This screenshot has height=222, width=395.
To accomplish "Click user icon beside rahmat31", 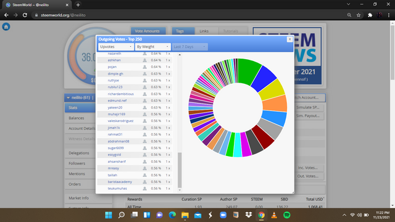I will (144, 134).
